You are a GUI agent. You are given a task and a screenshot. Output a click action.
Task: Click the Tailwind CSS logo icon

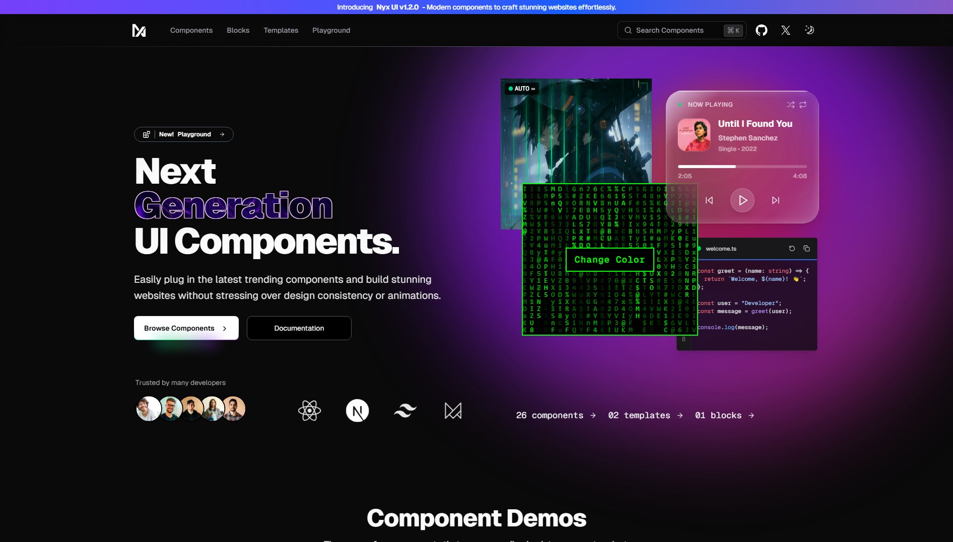tap(405, 411)
